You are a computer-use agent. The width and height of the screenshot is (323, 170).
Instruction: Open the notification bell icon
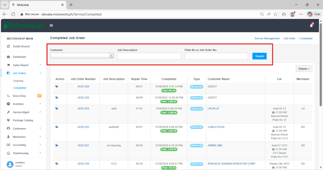click(x=311, y=26)
